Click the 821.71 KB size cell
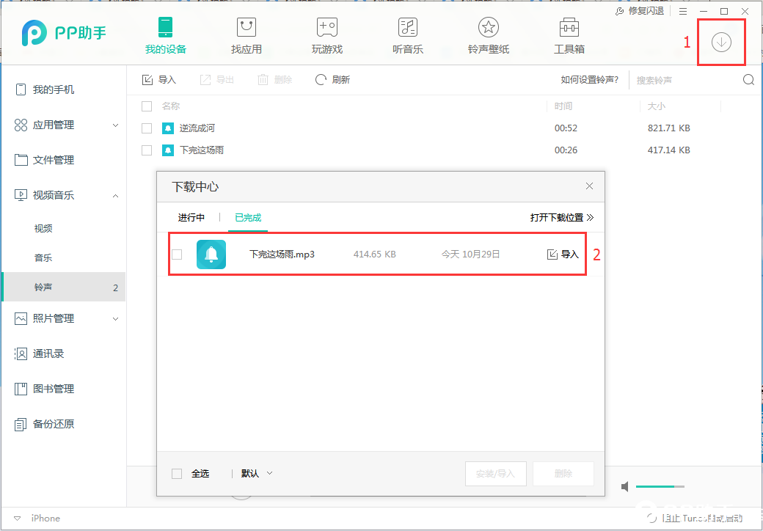Screen dimensions: 763x531 click(x=669, y=128)
